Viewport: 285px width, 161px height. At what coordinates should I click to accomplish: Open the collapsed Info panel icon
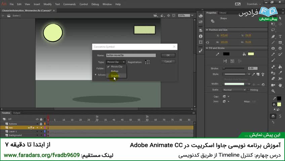click(201, 36)
